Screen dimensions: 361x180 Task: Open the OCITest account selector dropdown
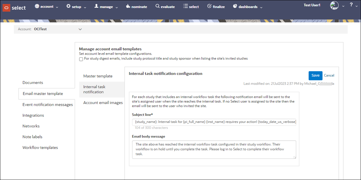(x=80, y=29)
